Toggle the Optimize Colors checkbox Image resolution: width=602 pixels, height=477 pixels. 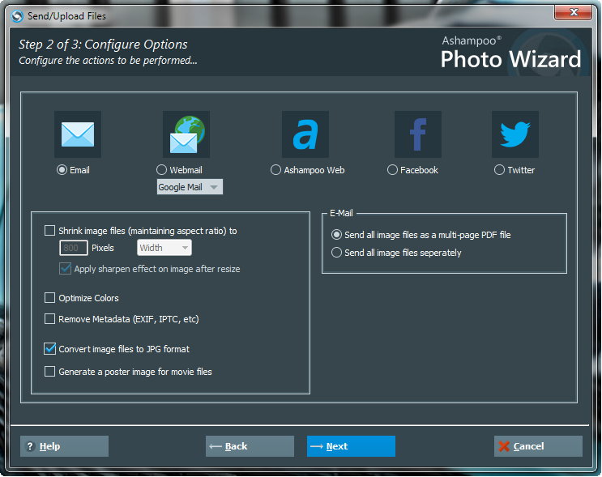pyautogui.click(x=50, y=298)
